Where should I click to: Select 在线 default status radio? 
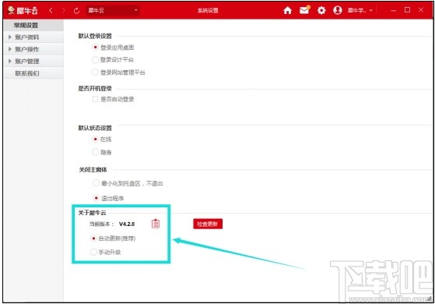[x=95, y=139]
